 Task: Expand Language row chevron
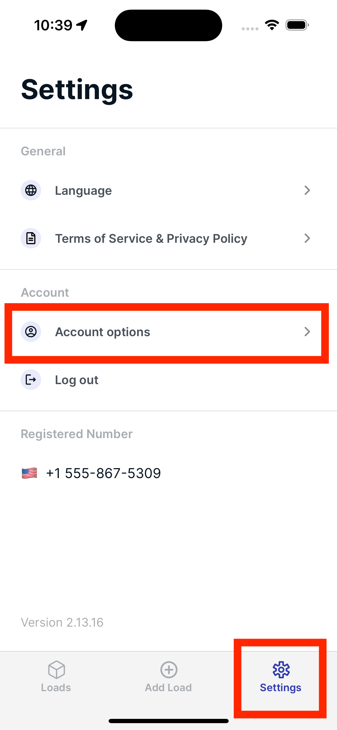point(307,190)
